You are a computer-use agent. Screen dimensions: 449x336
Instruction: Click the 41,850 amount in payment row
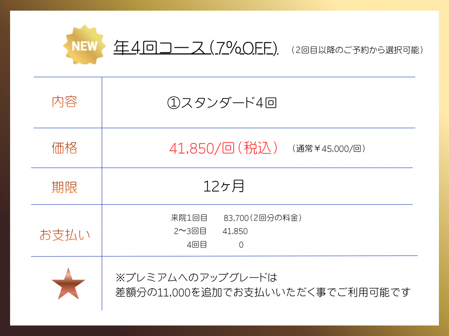click(x=235, y=231)
